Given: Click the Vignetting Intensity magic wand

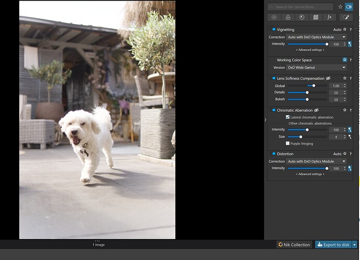Looking at the screenshot, I should coord(350,44).
